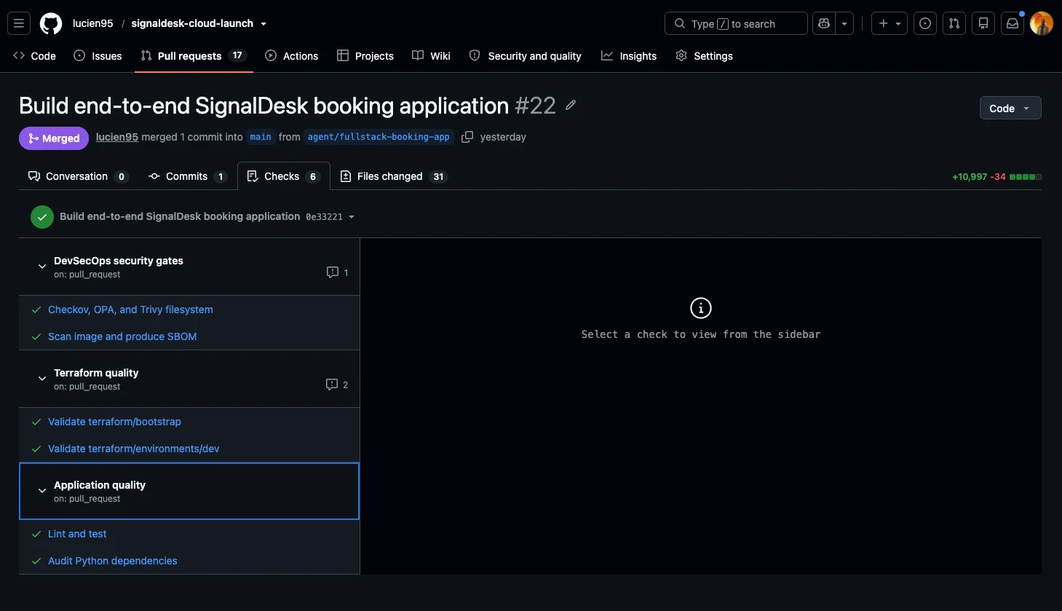Open the signaldesk-cloud-launch repo switcher caret

[263, 24]
